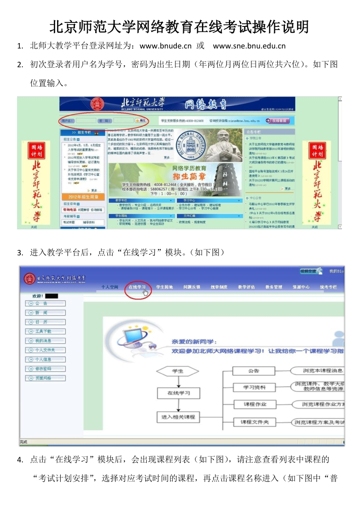Switch to 资源中心 navigation tab
The width and height of the screenshot is (359, 508).
click(301, 287)
